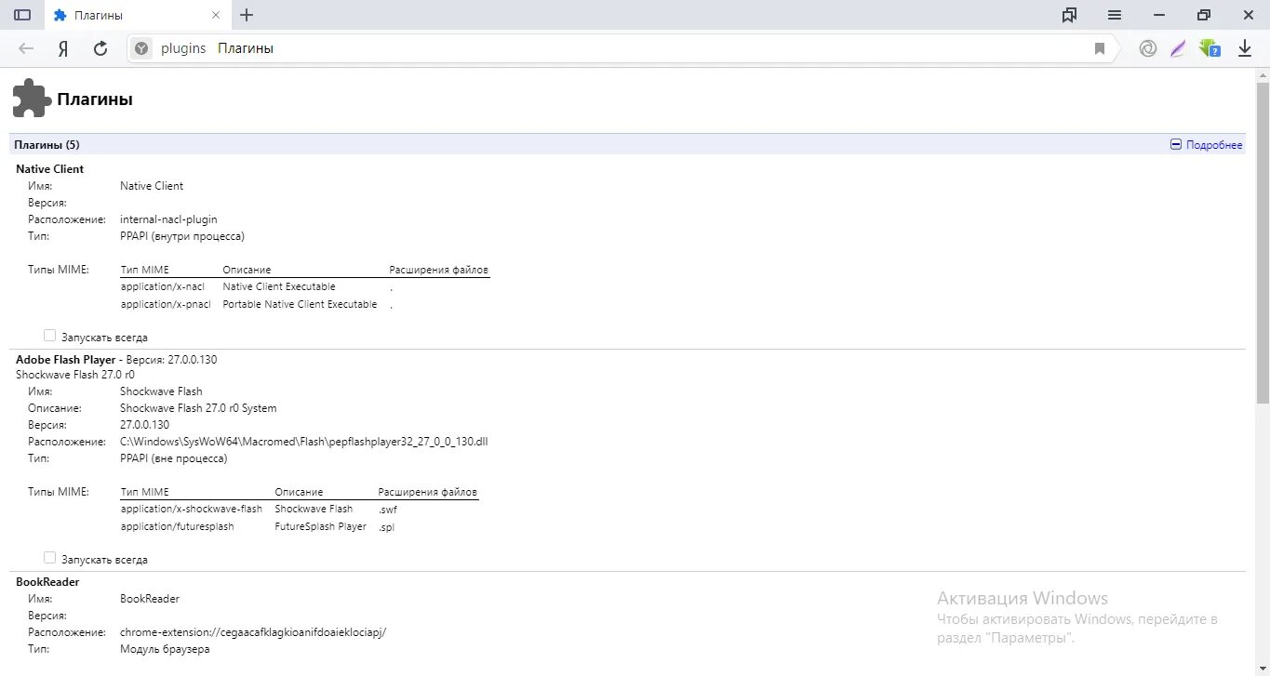Screen dimensions: 1270x676
Task: Click the Portable Native Client Executable description
Action: click(x=301, y=304)
